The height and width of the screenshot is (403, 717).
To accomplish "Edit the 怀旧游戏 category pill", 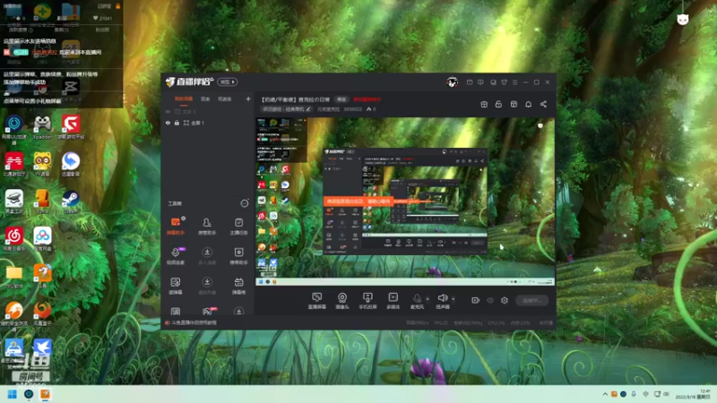I will coord(286,109).
